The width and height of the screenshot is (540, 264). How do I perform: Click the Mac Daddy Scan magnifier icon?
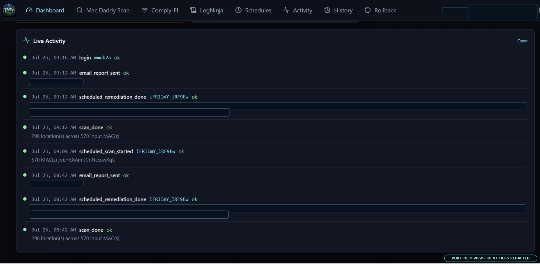tap(79, 10)
